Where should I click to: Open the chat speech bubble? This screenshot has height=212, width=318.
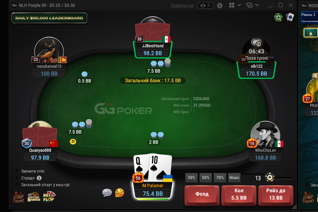[x=107, y=193]
